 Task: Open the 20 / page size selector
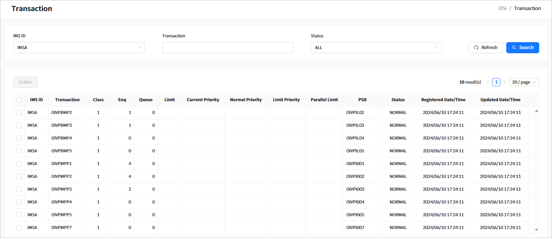point(524,82)
